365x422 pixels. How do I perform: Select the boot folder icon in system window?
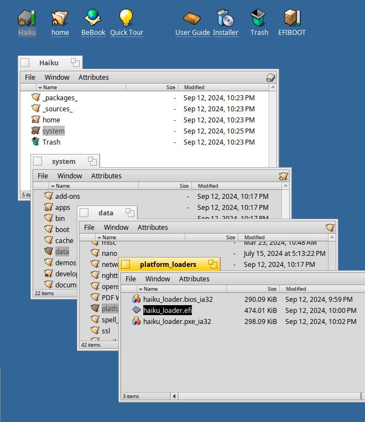pyautogui.click(x=48, y=229)
